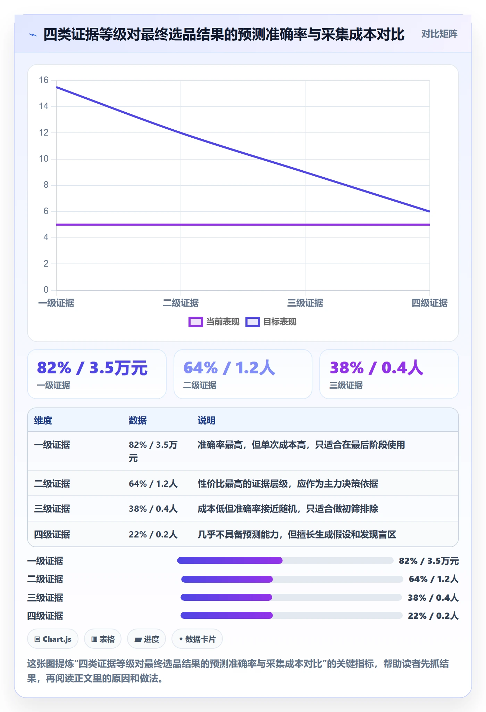
Task: Click the 对比矩阵 label in header
Action: pos(439,34)
